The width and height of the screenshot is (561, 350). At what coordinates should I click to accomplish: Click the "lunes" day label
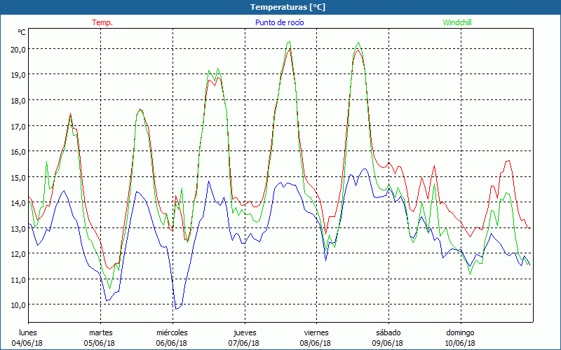[28, 332]
